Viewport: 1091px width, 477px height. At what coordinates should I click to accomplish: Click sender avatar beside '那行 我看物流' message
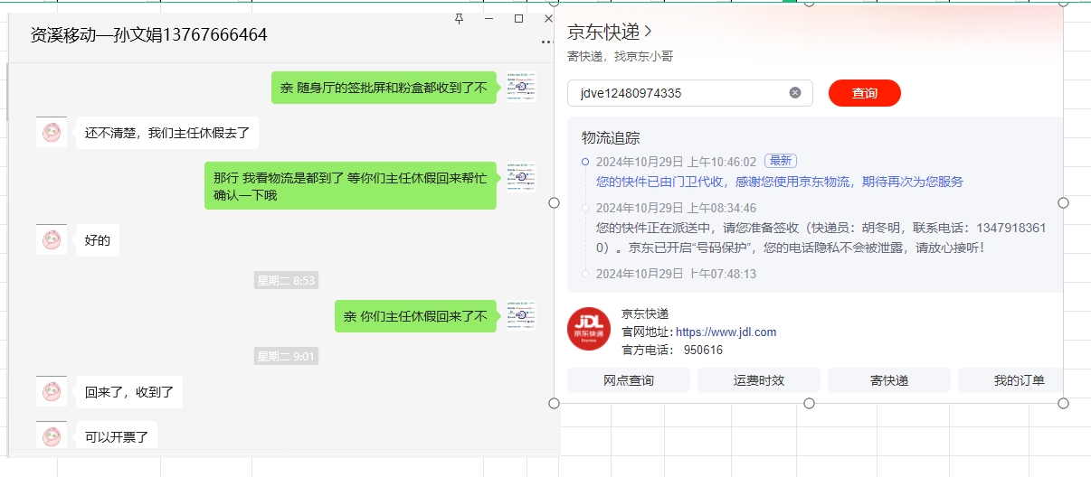tap(521, 177)
